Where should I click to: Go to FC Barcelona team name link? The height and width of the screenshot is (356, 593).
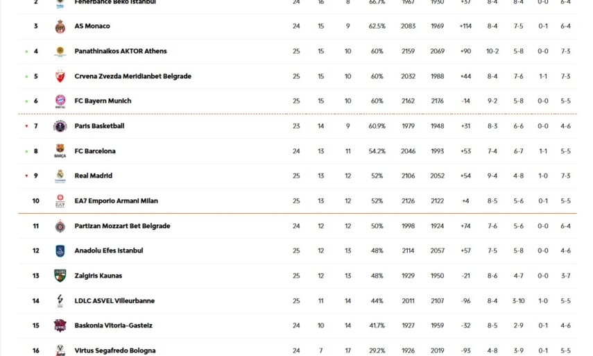pyautogui.click(x=95, y=151)
